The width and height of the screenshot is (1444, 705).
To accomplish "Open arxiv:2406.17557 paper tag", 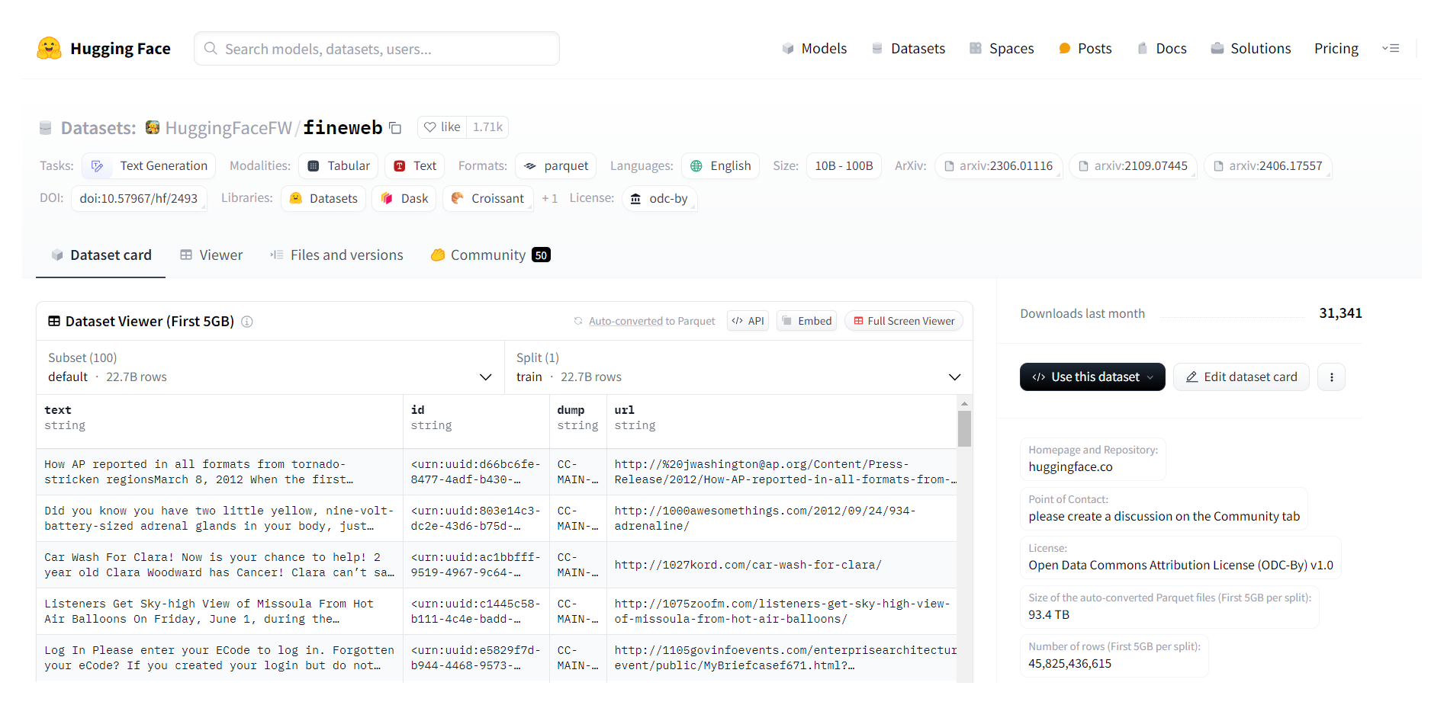I will tap(1268, 166).
